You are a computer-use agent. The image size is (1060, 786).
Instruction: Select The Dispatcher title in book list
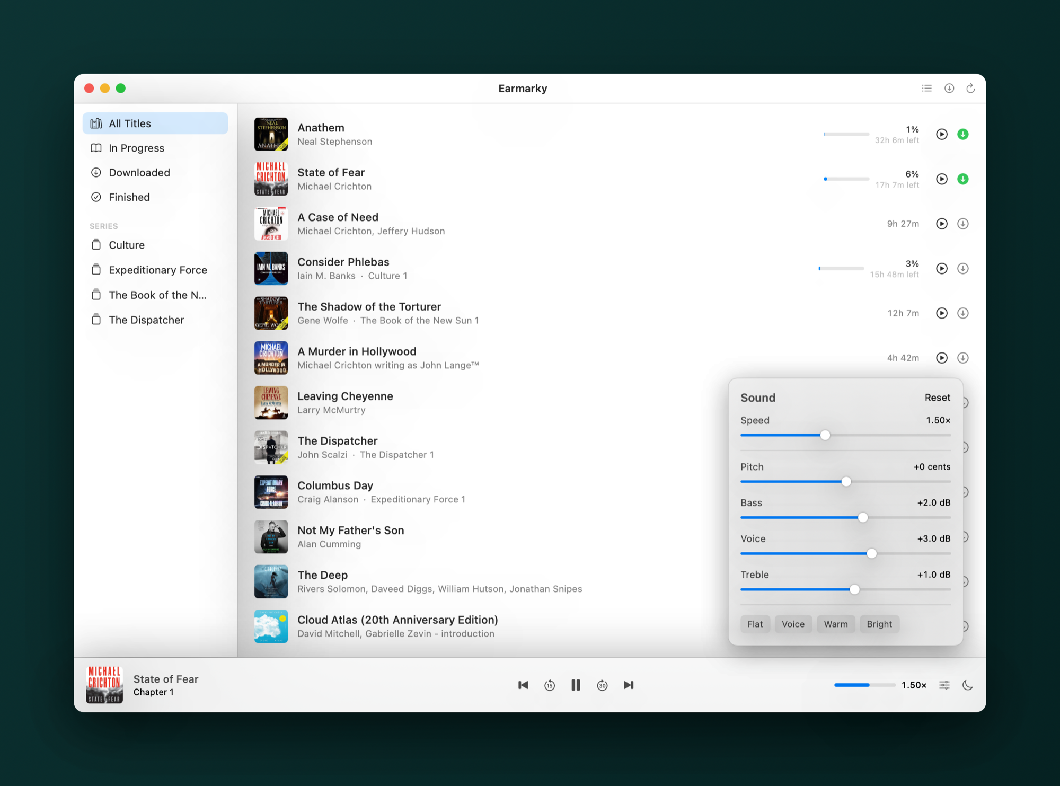pyautogui.click(x=338, y=441)
